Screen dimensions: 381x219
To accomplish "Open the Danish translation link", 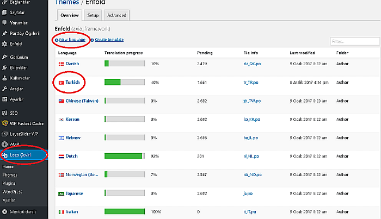I will click(72, 64).
